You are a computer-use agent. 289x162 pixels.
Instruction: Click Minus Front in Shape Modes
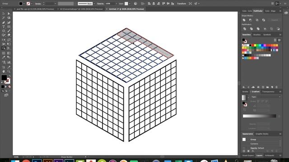251,20
